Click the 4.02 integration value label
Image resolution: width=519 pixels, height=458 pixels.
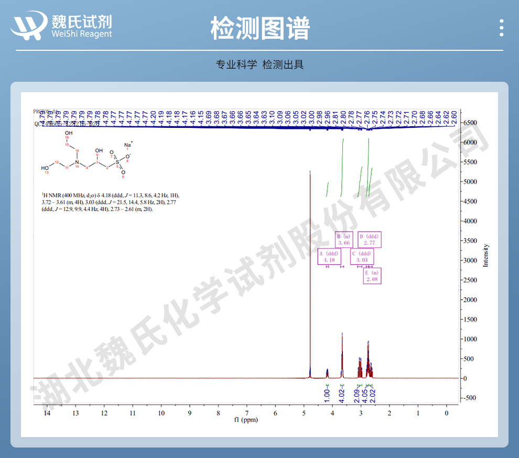pos(342,393)
